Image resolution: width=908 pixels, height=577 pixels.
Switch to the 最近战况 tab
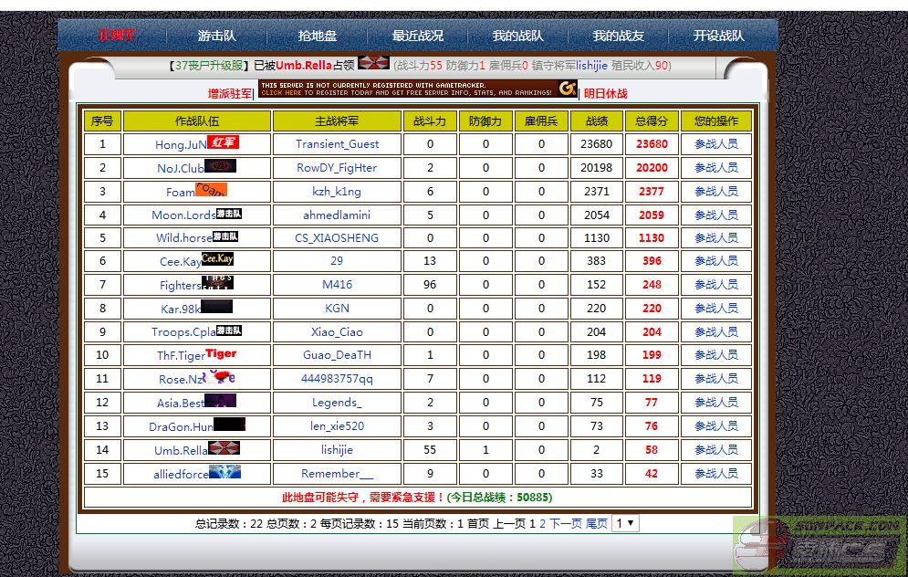coord(418,36)
